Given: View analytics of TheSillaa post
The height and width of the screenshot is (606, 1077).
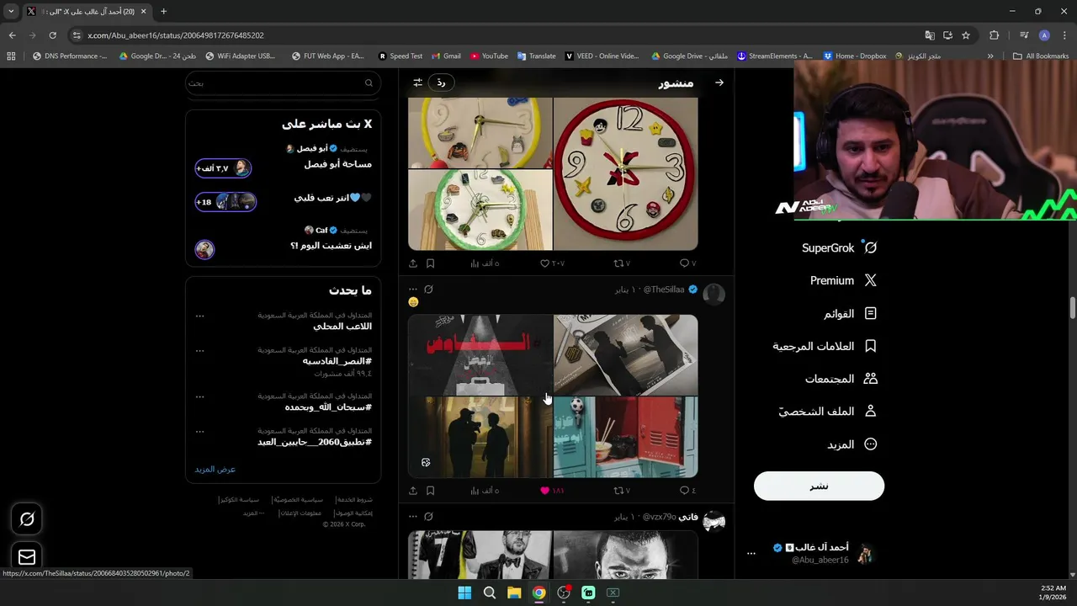Looking at the screenshot, I should [x=485, y=491].
